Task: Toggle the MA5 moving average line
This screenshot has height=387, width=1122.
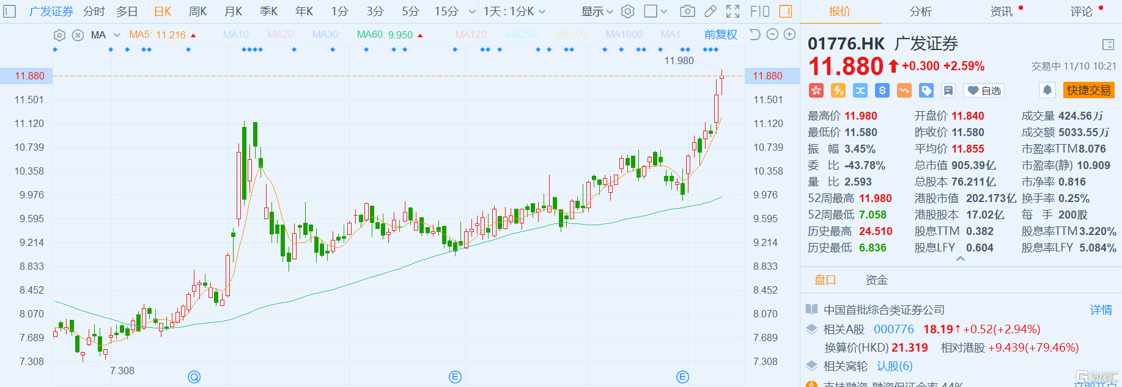Action: click(x=162, y=35)
